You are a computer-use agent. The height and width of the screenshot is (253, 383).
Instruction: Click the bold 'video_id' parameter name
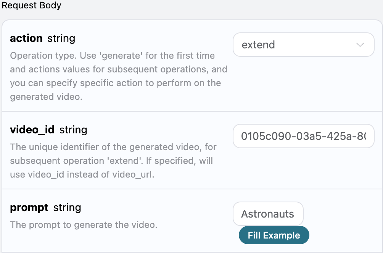[32, 130]
